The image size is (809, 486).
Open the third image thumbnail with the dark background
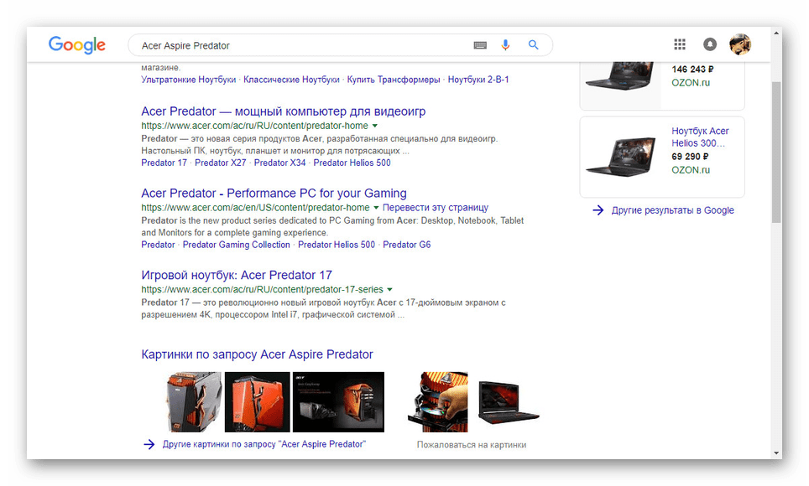tap(338, 402)
